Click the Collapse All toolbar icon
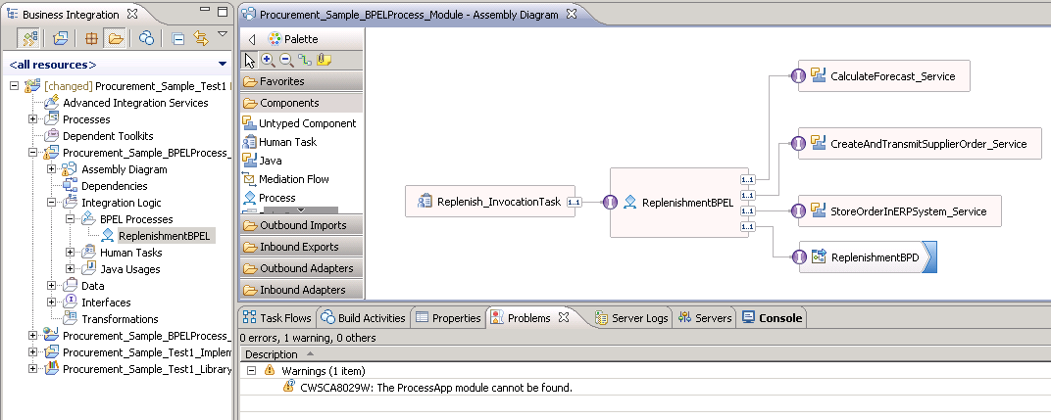 (x=178, y=39)
